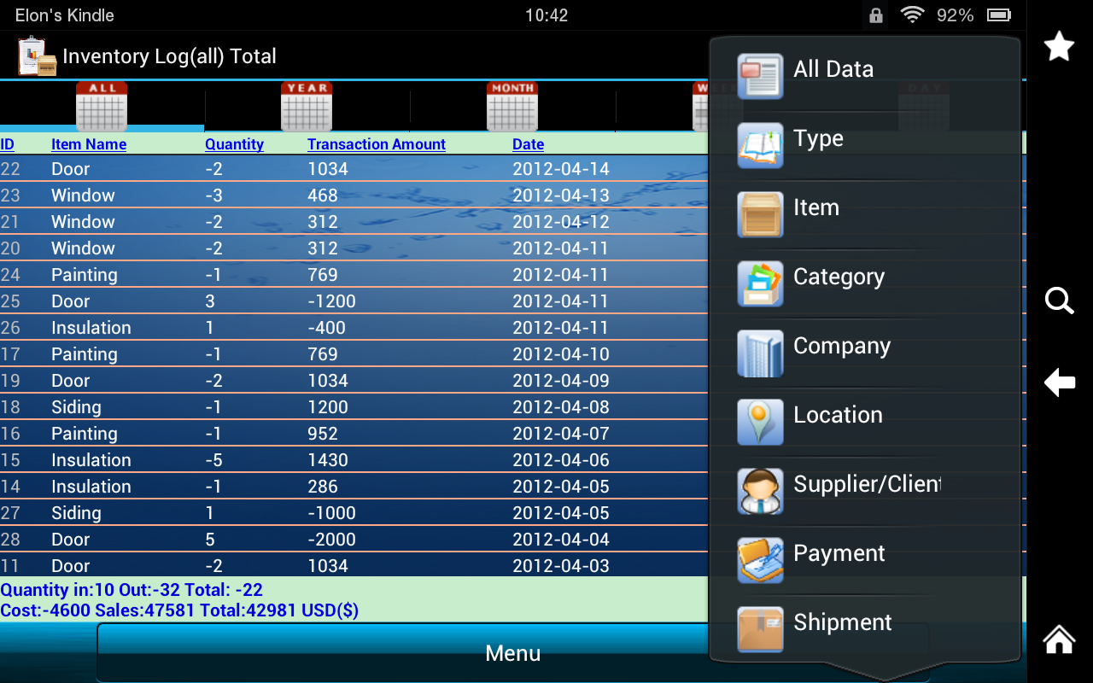Tap the Supplier/Client person icon

[760, 492]
